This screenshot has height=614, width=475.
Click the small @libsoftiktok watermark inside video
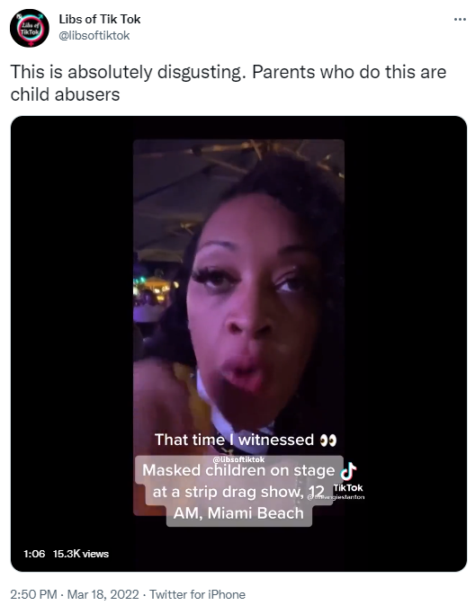[238, 459]
